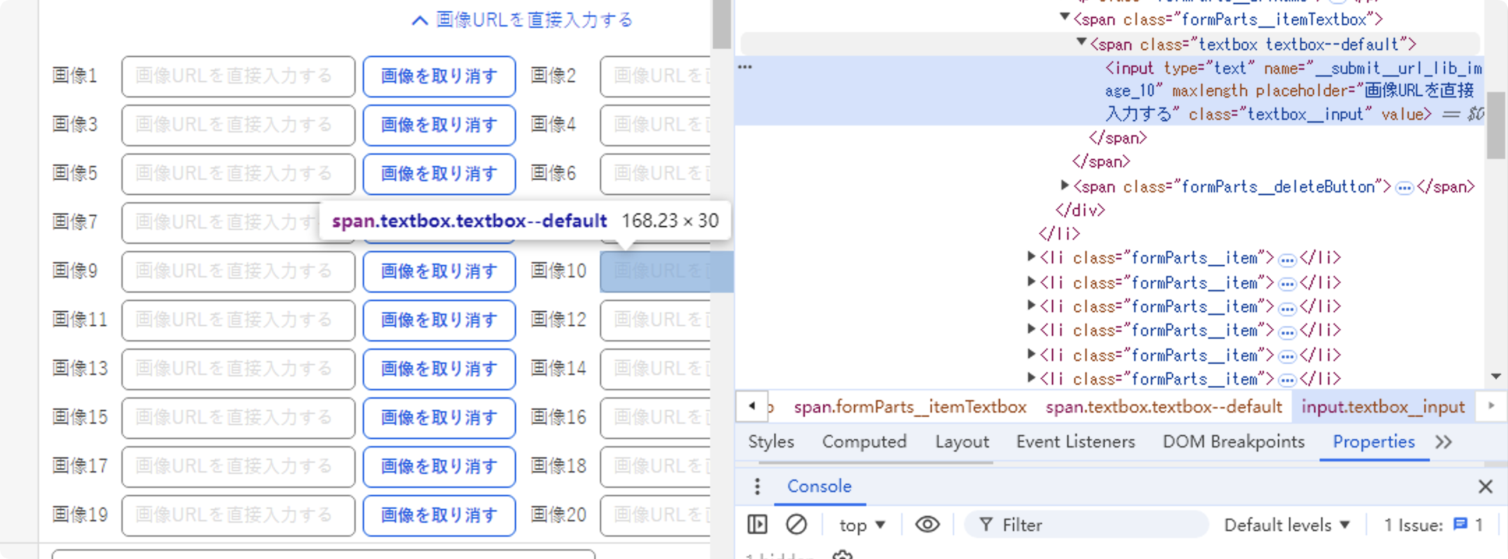The width and height of the screenshot is (1508, 559).
Task: Open the Layout tab
Action: coord(962,442)
